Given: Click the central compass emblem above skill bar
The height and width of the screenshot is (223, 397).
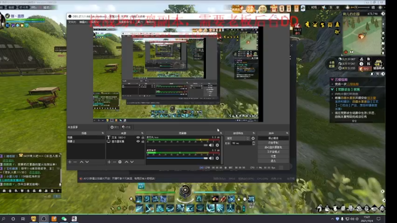Looking at the screenshot, I should pos(185,191).
